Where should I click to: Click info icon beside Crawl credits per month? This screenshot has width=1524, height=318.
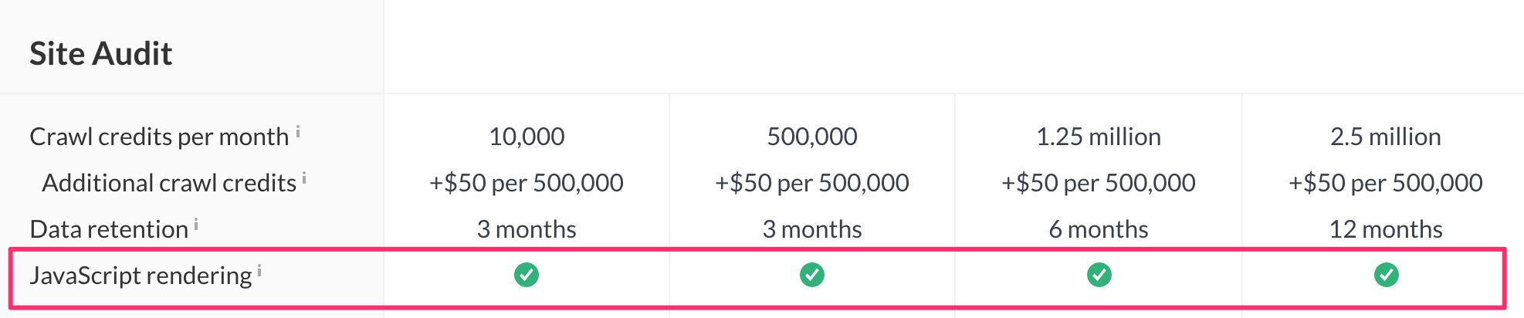(298, 132)
